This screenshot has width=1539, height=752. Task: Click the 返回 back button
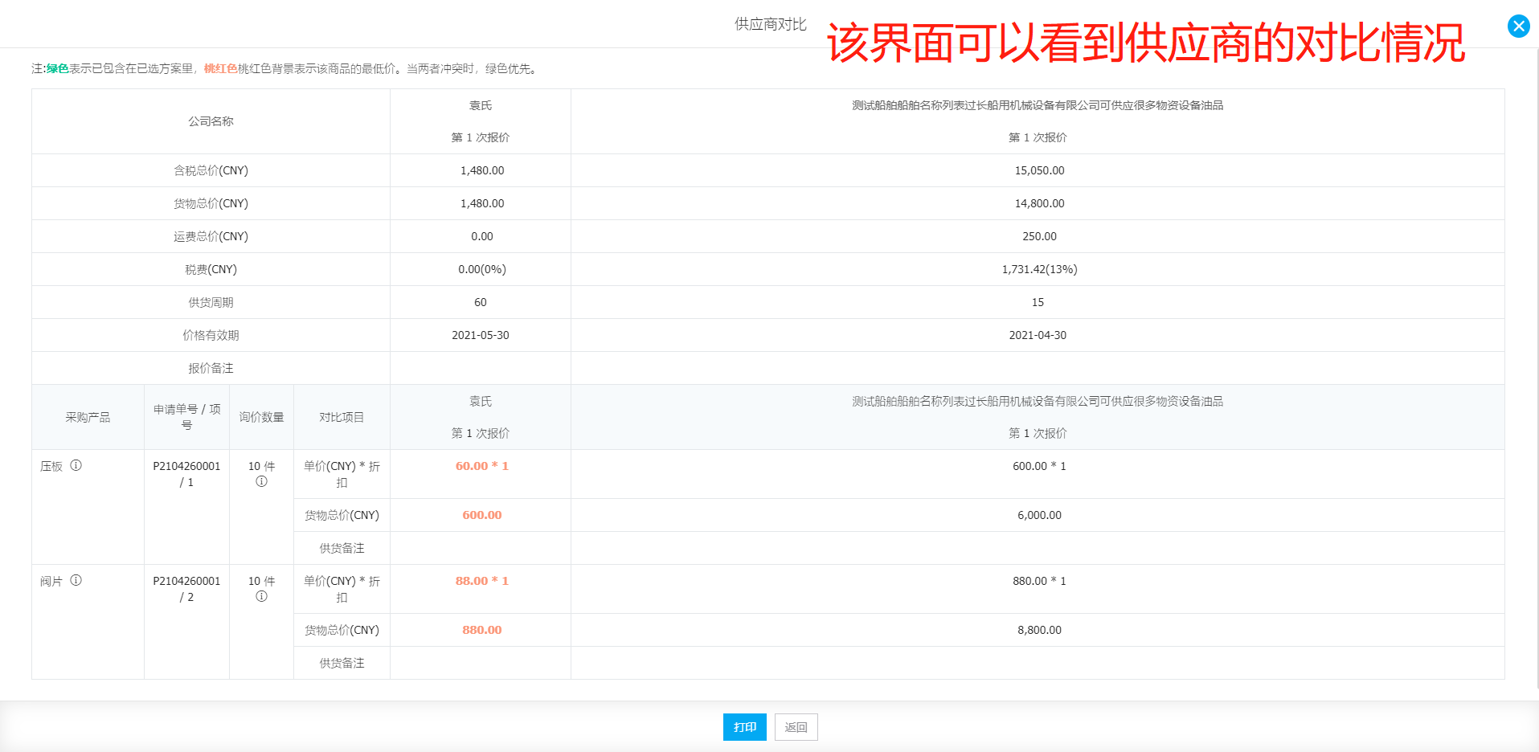(x=796, y=727)
